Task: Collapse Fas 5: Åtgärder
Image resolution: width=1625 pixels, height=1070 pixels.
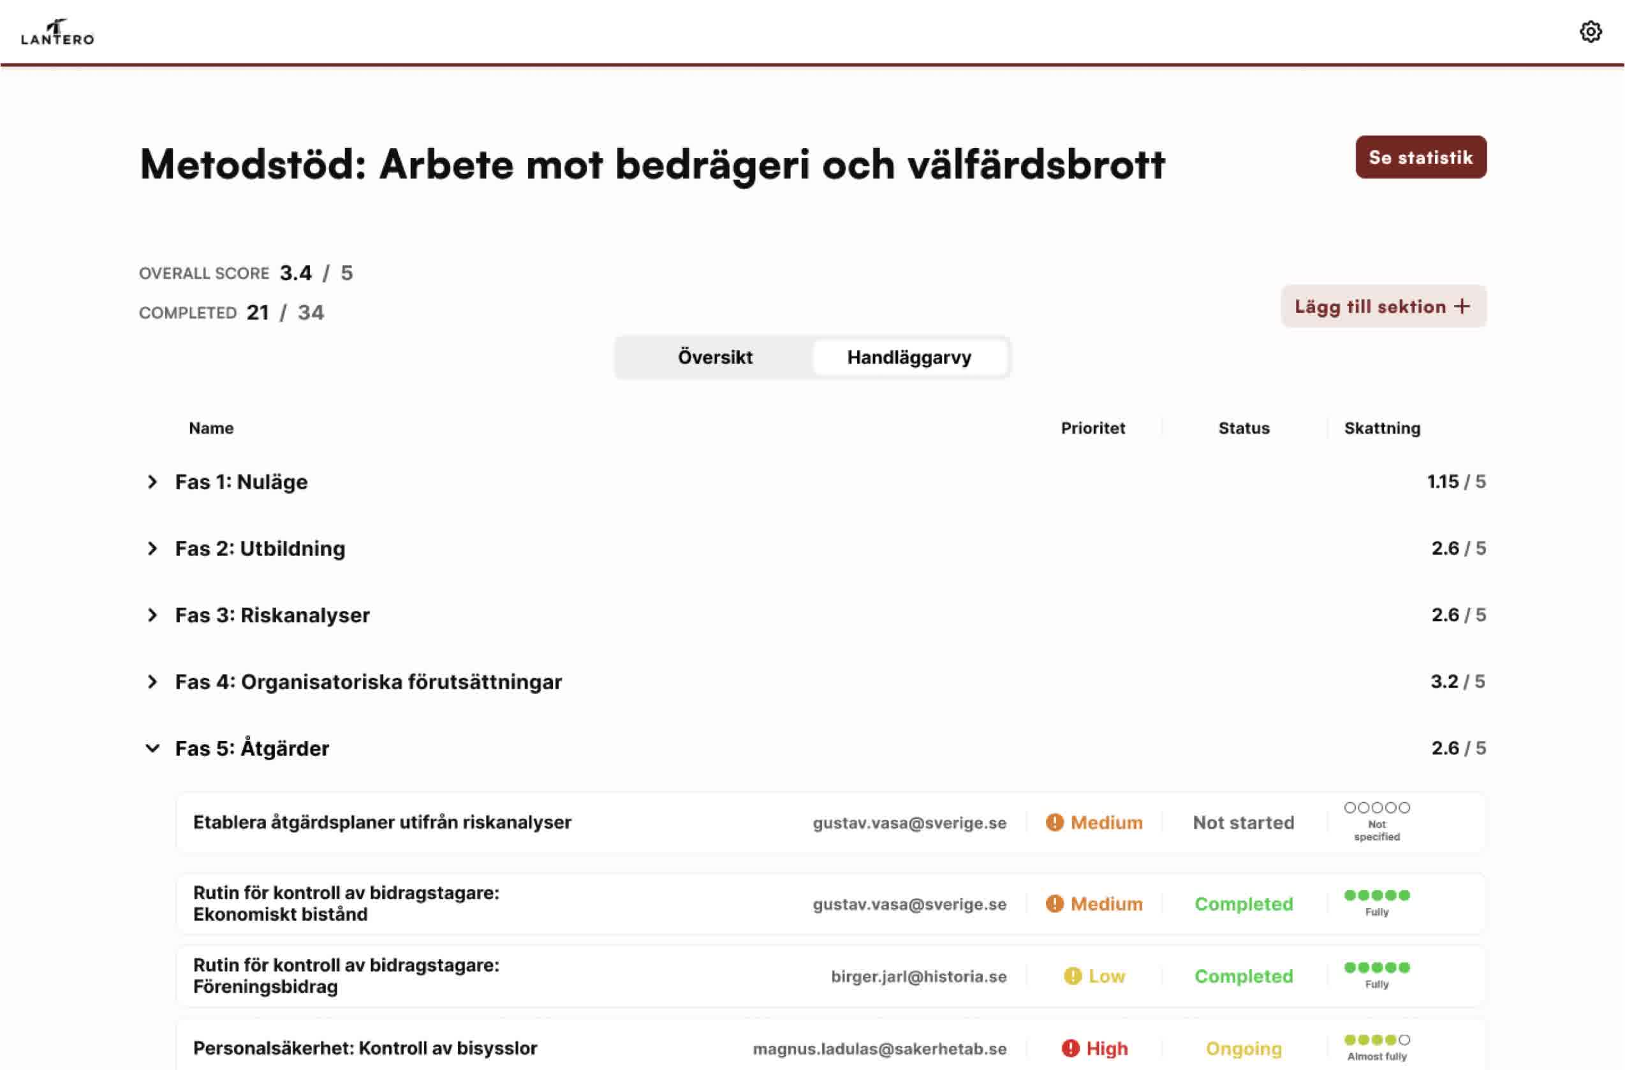Action: tap(152, 748)
